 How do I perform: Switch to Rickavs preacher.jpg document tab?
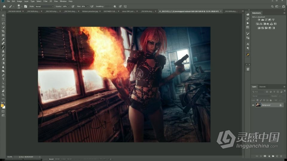(x=90, y=11)
